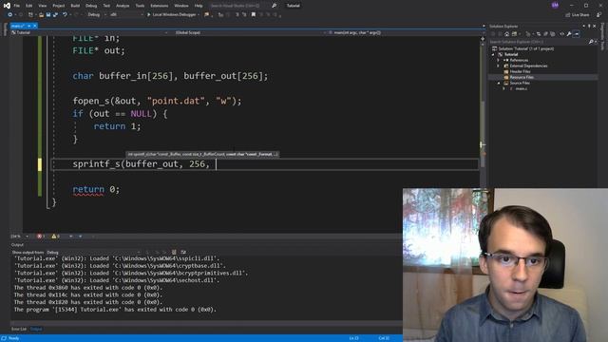
Task: Click the feedback person icon
Action: 599,15
